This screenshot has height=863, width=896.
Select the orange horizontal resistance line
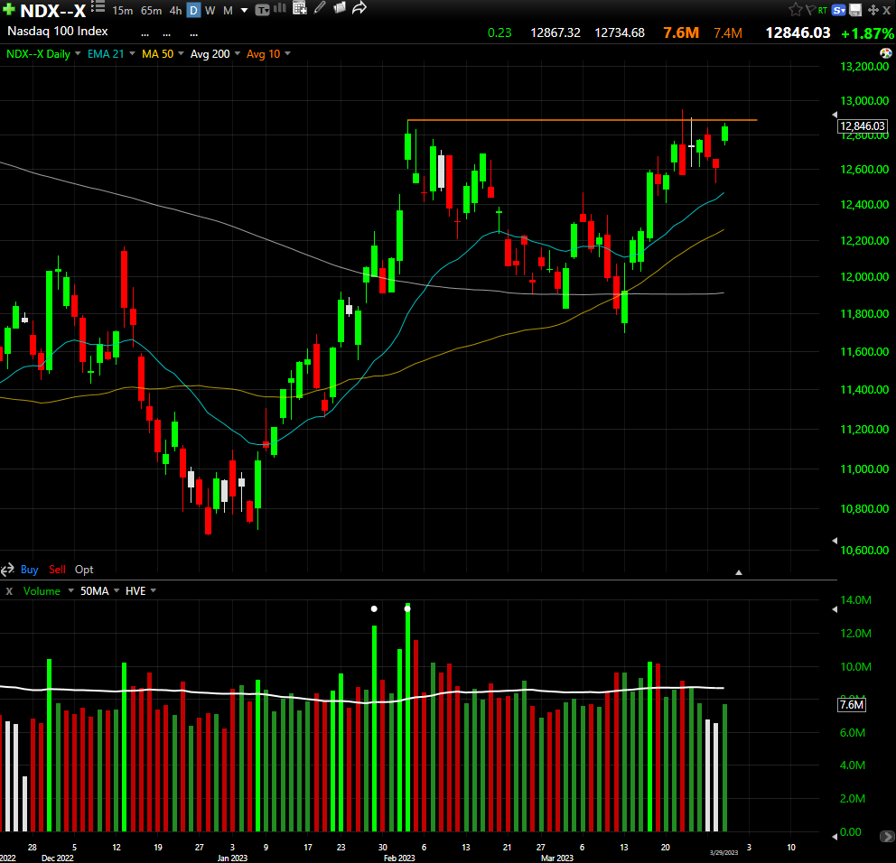tap(582, 120)
